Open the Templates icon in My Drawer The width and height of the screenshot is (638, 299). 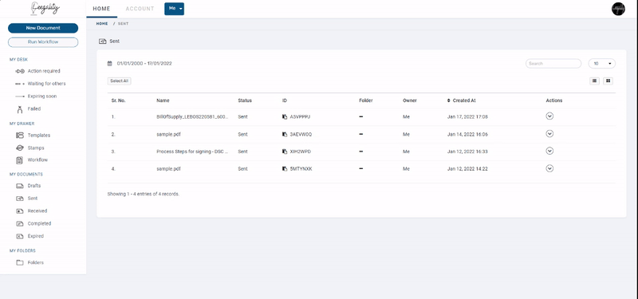[x=20, y=135]
